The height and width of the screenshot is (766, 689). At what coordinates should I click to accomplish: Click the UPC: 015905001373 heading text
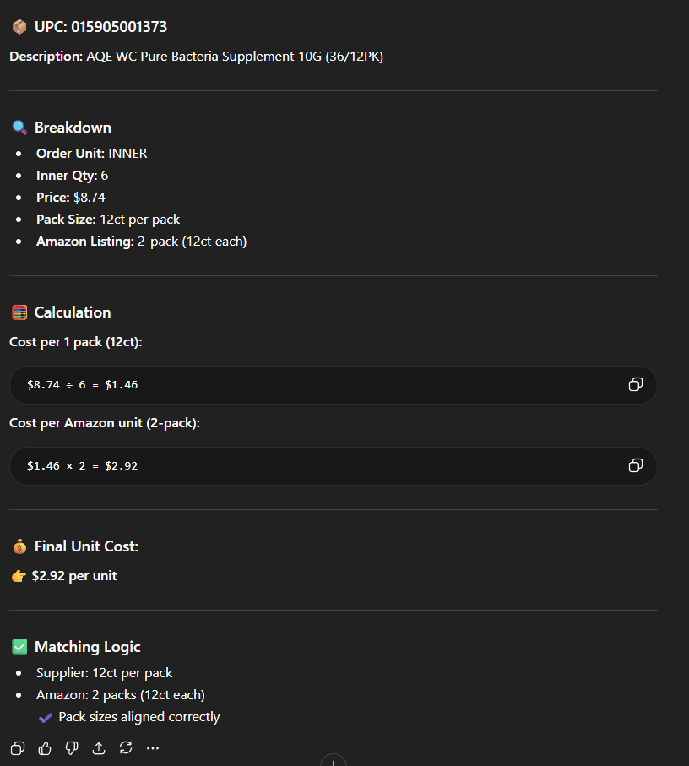100,27
